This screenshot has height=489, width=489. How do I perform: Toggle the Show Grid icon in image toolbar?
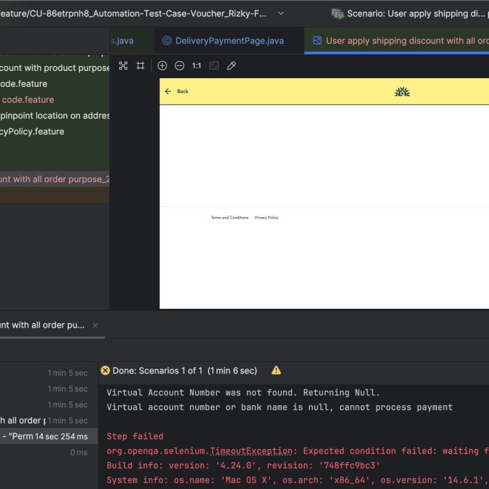[140, 65]
